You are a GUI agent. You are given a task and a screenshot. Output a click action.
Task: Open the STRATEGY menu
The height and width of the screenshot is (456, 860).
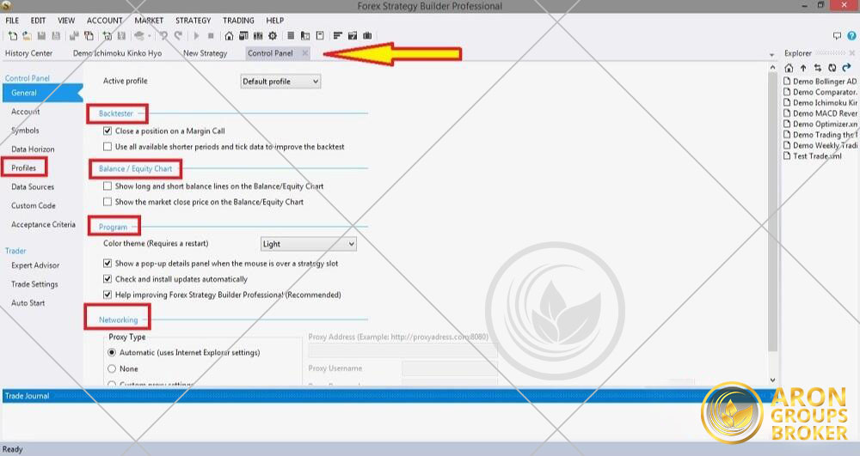point(193,21)
